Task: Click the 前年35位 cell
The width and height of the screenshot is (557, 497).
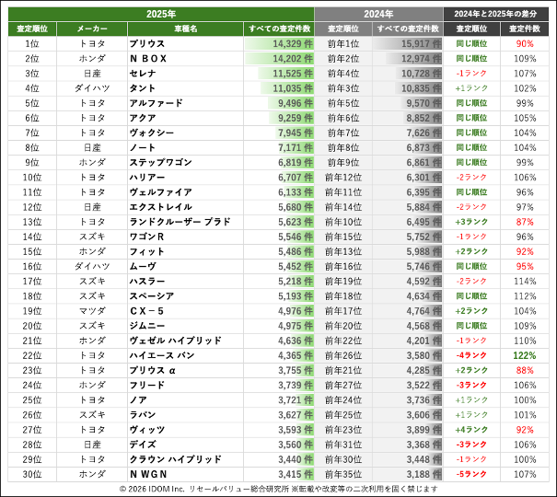Action: point(343,474)
